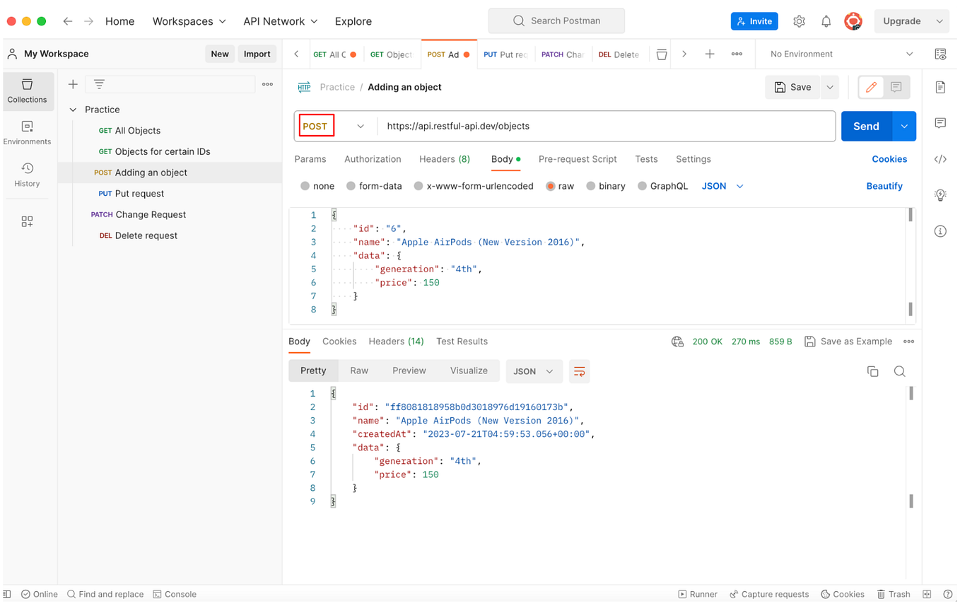Open the Save options dropdown arrow
This screenshot has width=960, height=606.
(830, 87)
